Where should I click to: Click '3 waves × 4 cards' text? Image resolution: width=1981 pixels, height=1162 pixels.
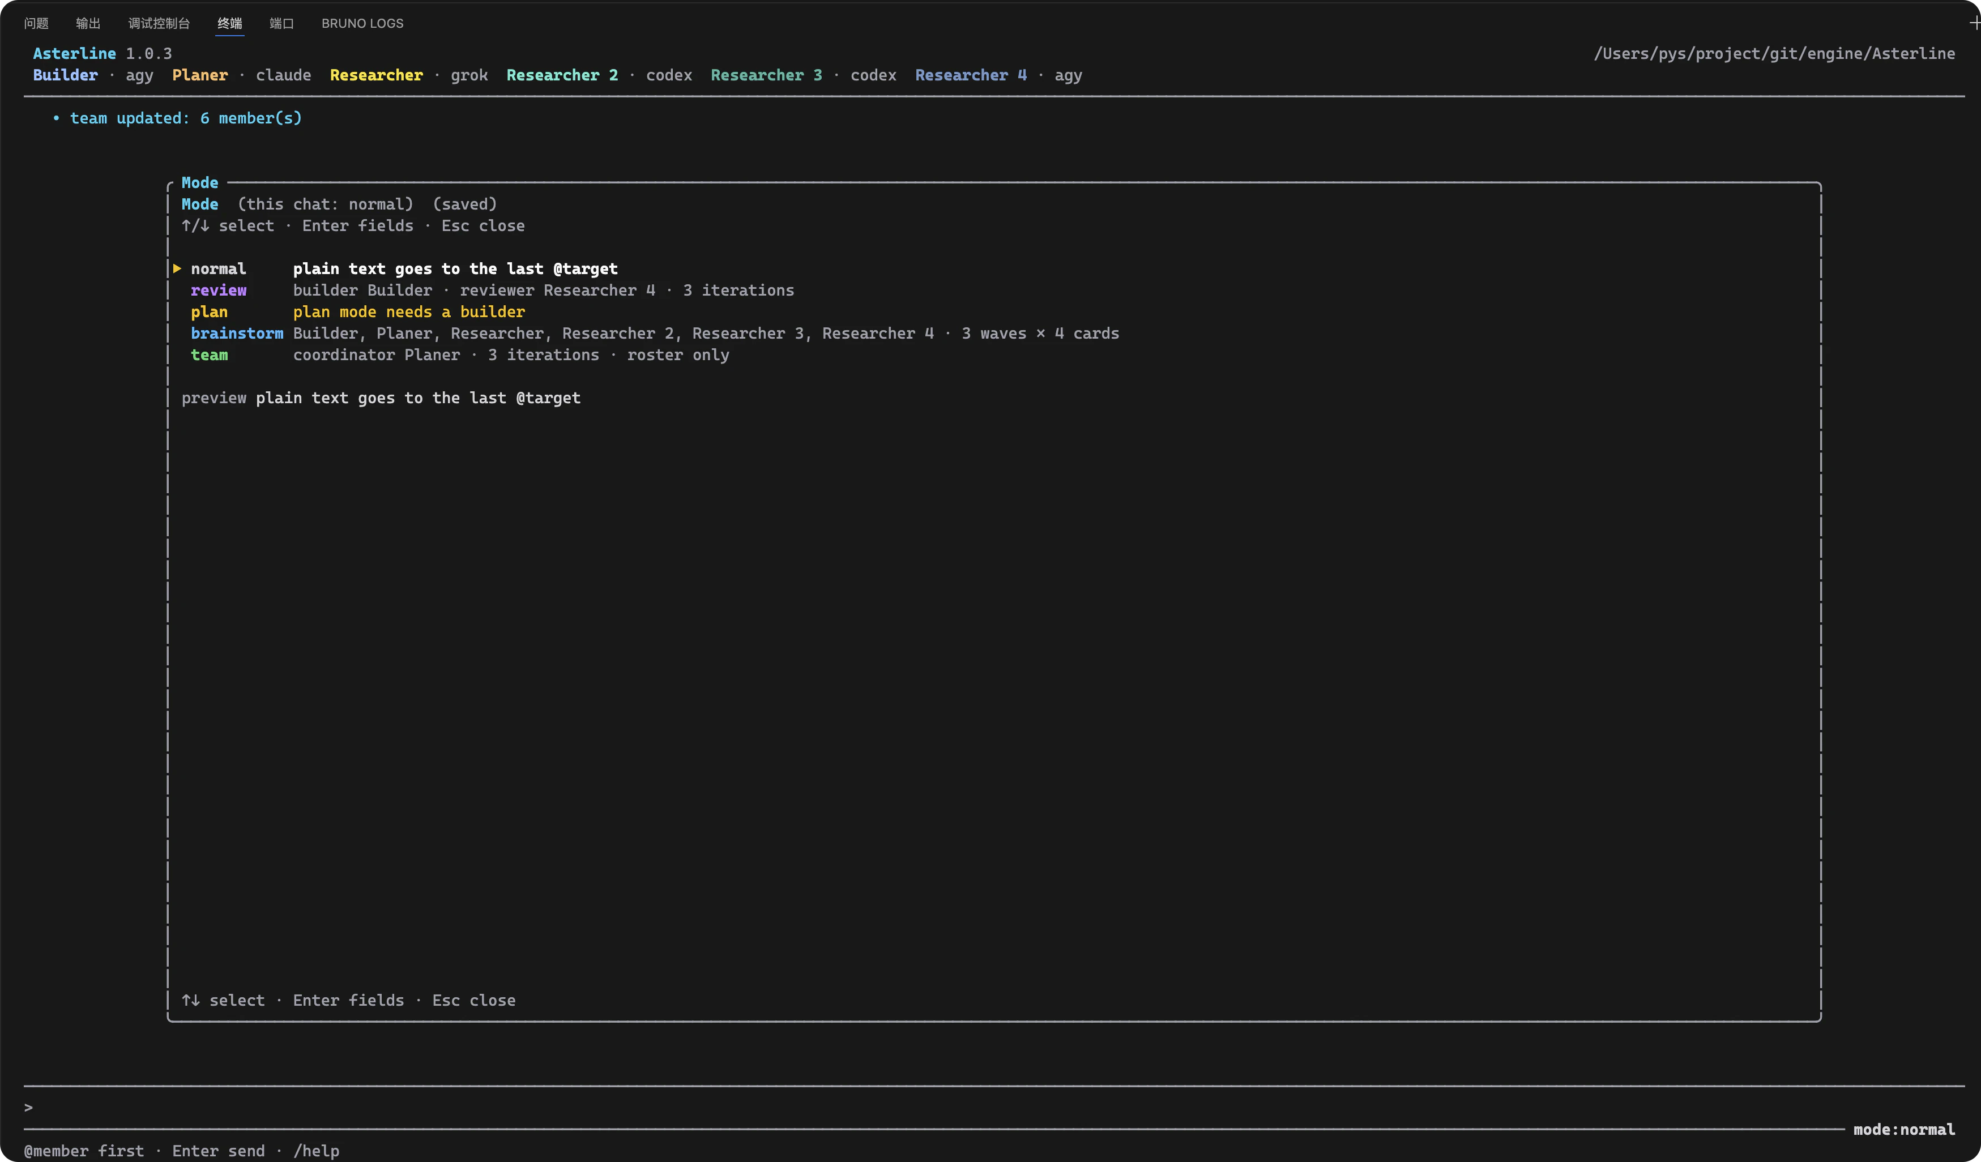[1040, 334]
